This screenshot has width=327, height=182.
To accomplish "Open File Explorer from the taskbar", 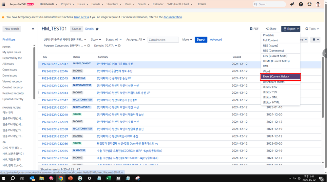I will coord(42,178).
